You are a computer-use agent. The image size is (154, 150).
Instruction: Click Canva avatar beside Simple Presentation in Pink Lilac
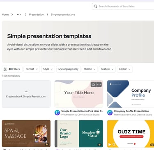[x=57, y=113]
